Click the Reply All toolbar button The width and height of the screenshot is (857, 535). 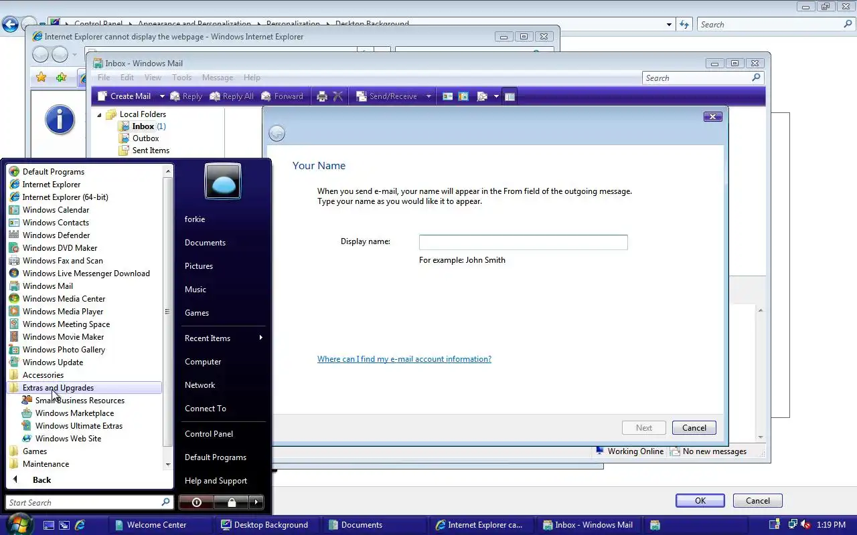[x=232, y=96]
